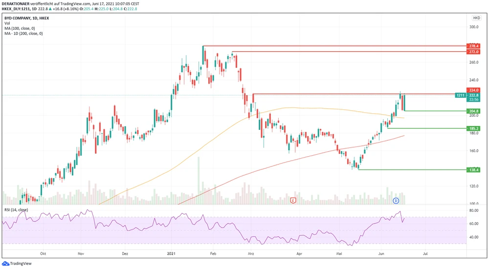Select the 138.4 green support label
The width and height of the screenshot is (489, 269).
point(474,170)
